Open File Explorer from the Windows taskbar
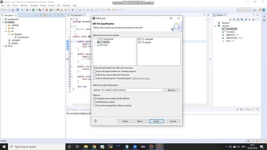Image resolution: width=267 pixels, height=150 pixels. coord(86,147)
